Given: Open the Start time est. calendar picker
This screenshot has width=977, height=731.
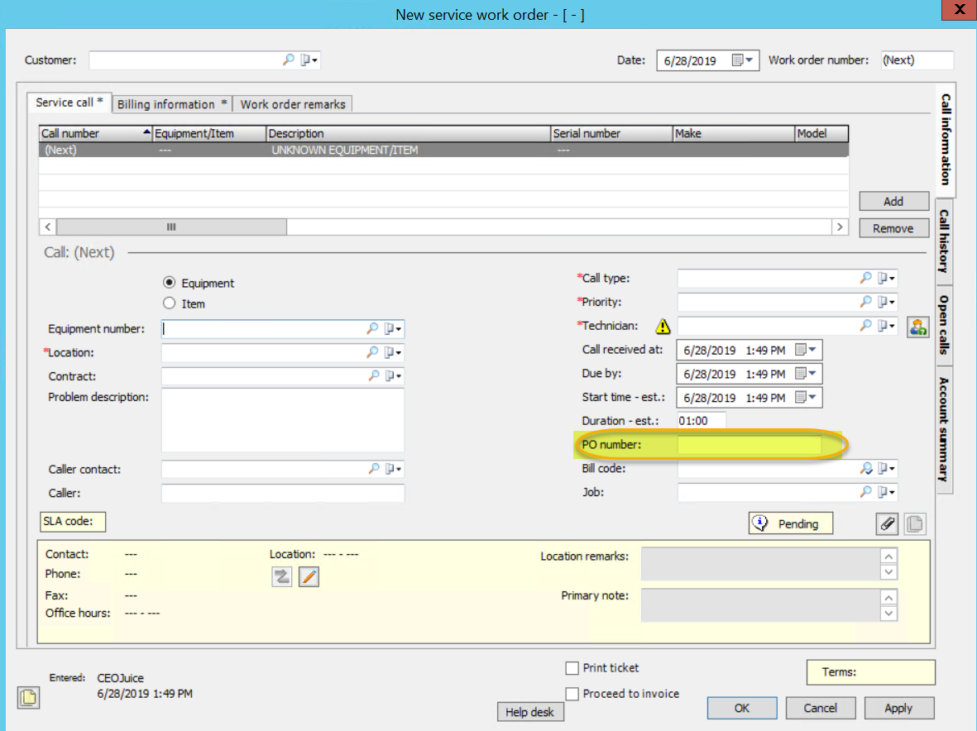Looking at the screenshot, I should point(807,397).
